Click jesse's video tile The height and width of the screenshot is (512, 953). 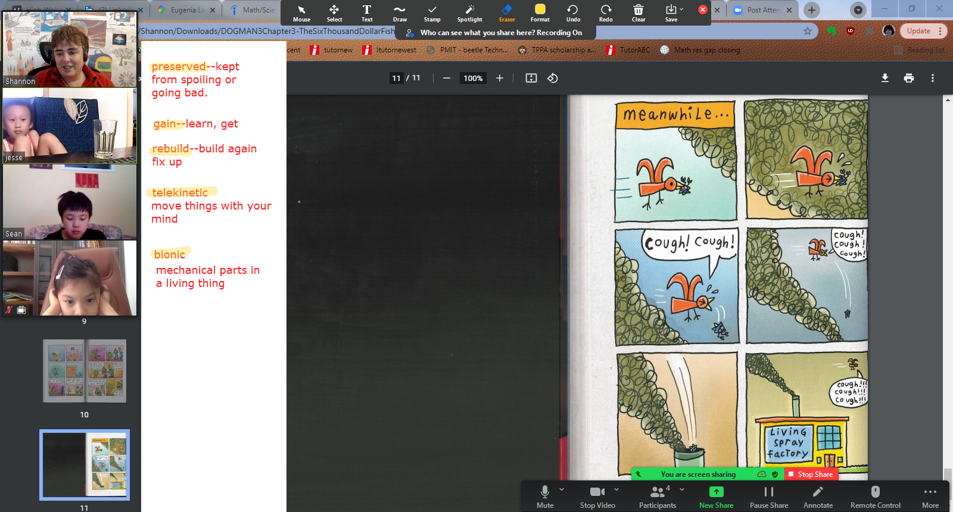tap(70, 126)
